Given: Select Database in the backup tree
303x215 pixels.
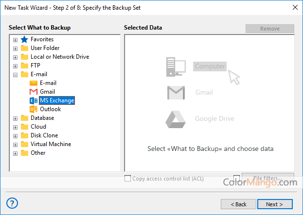Looking at the screenshot, I should click(x=42, y=118).
